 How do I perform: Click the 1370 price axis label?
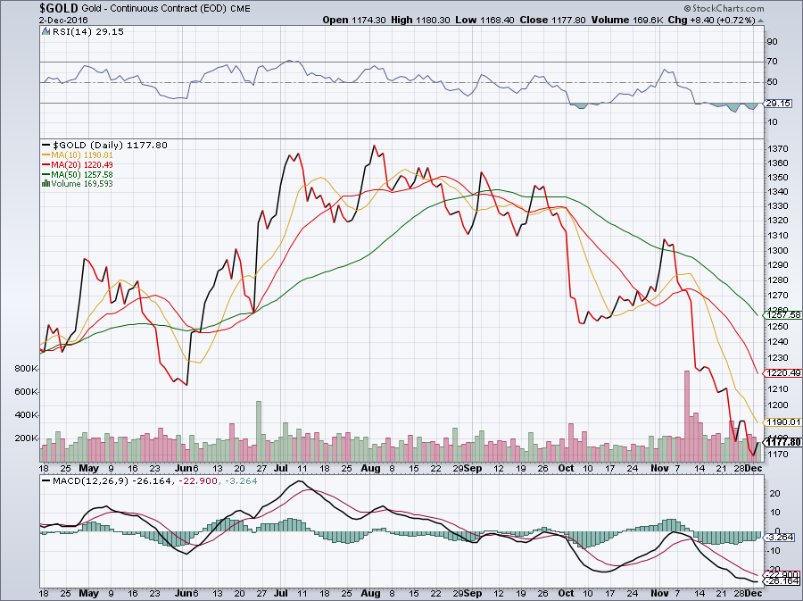click(777, 149)
